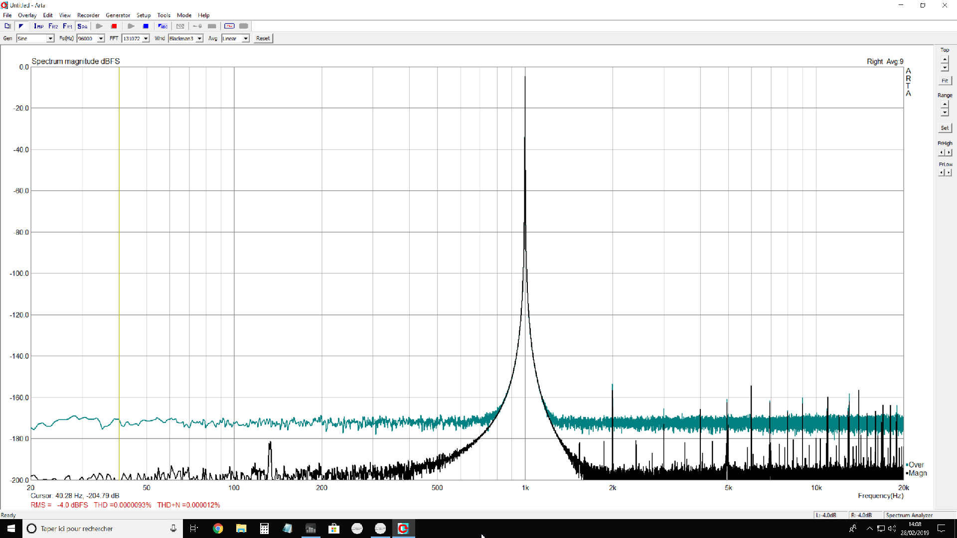Select the two-channel calibration arrow icon
This screenshot has height=538, width=957.
pyautogui.click(x=21, y=26)
